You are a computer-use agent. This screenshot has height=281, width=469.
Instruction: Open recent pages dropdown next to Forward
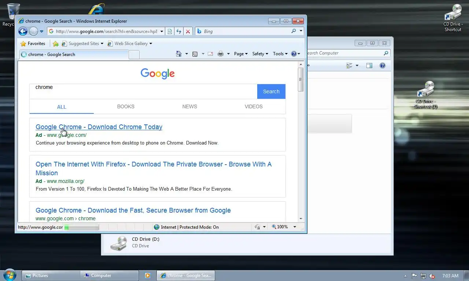(41, 31)
